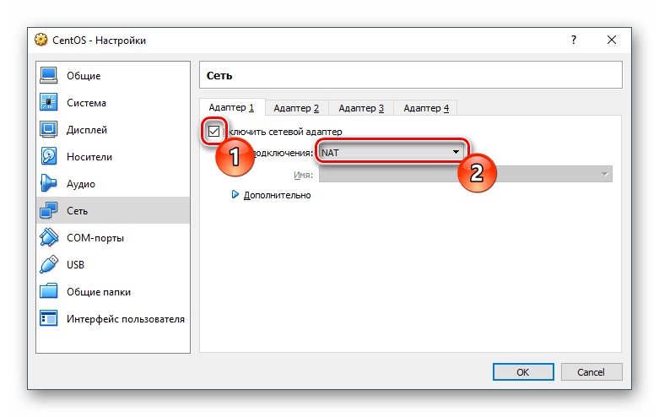Screen dimensions: 659x417
Task: Open the Общие settings icon
Action: 49,76
